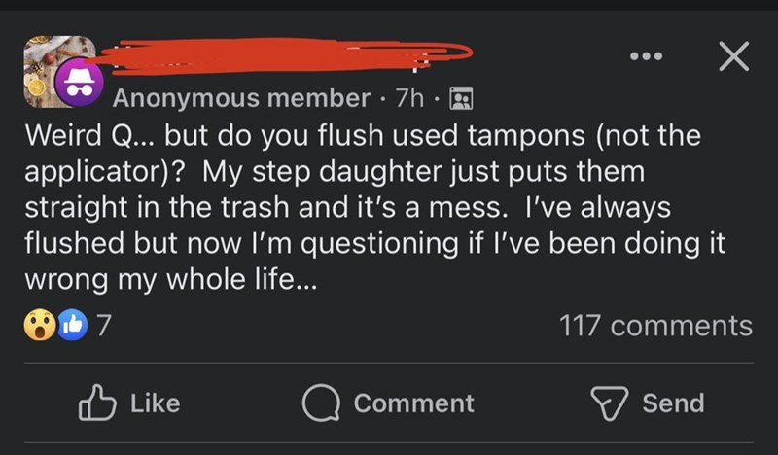This screenshot has height=455, width=778.
Task: Click the 7h post timestamp
Action: point(411,98)
